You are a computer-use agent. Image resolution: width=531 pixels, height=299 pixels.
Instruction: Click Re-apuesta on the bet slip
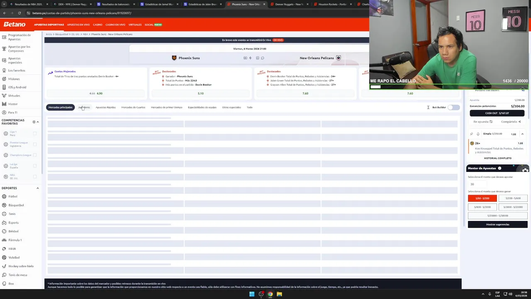(x=483, y=122)
